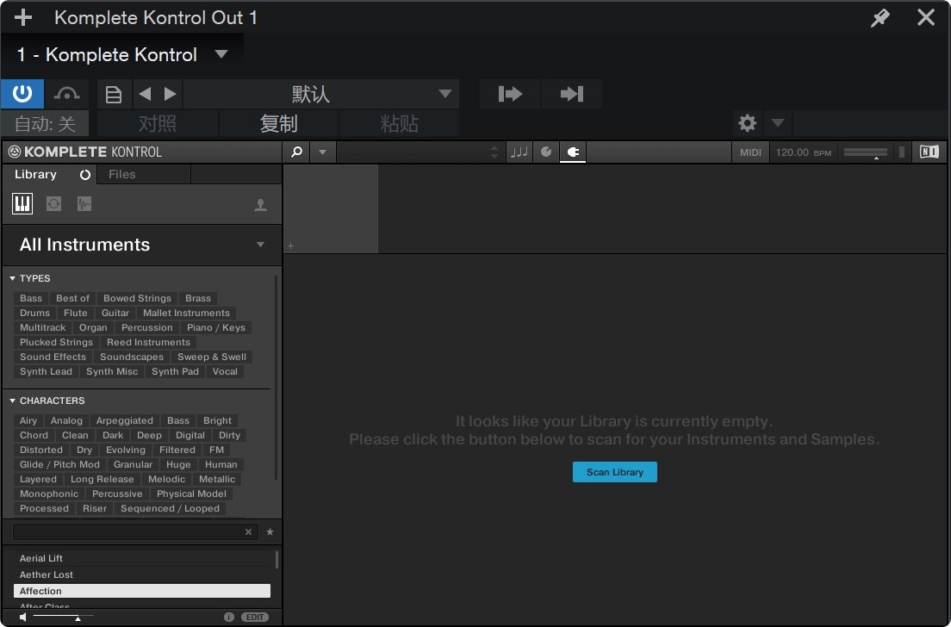951x627 pixels.
Task: Select the One-shots sample icon
Action: pyautogui.click(x=84, y=204)
